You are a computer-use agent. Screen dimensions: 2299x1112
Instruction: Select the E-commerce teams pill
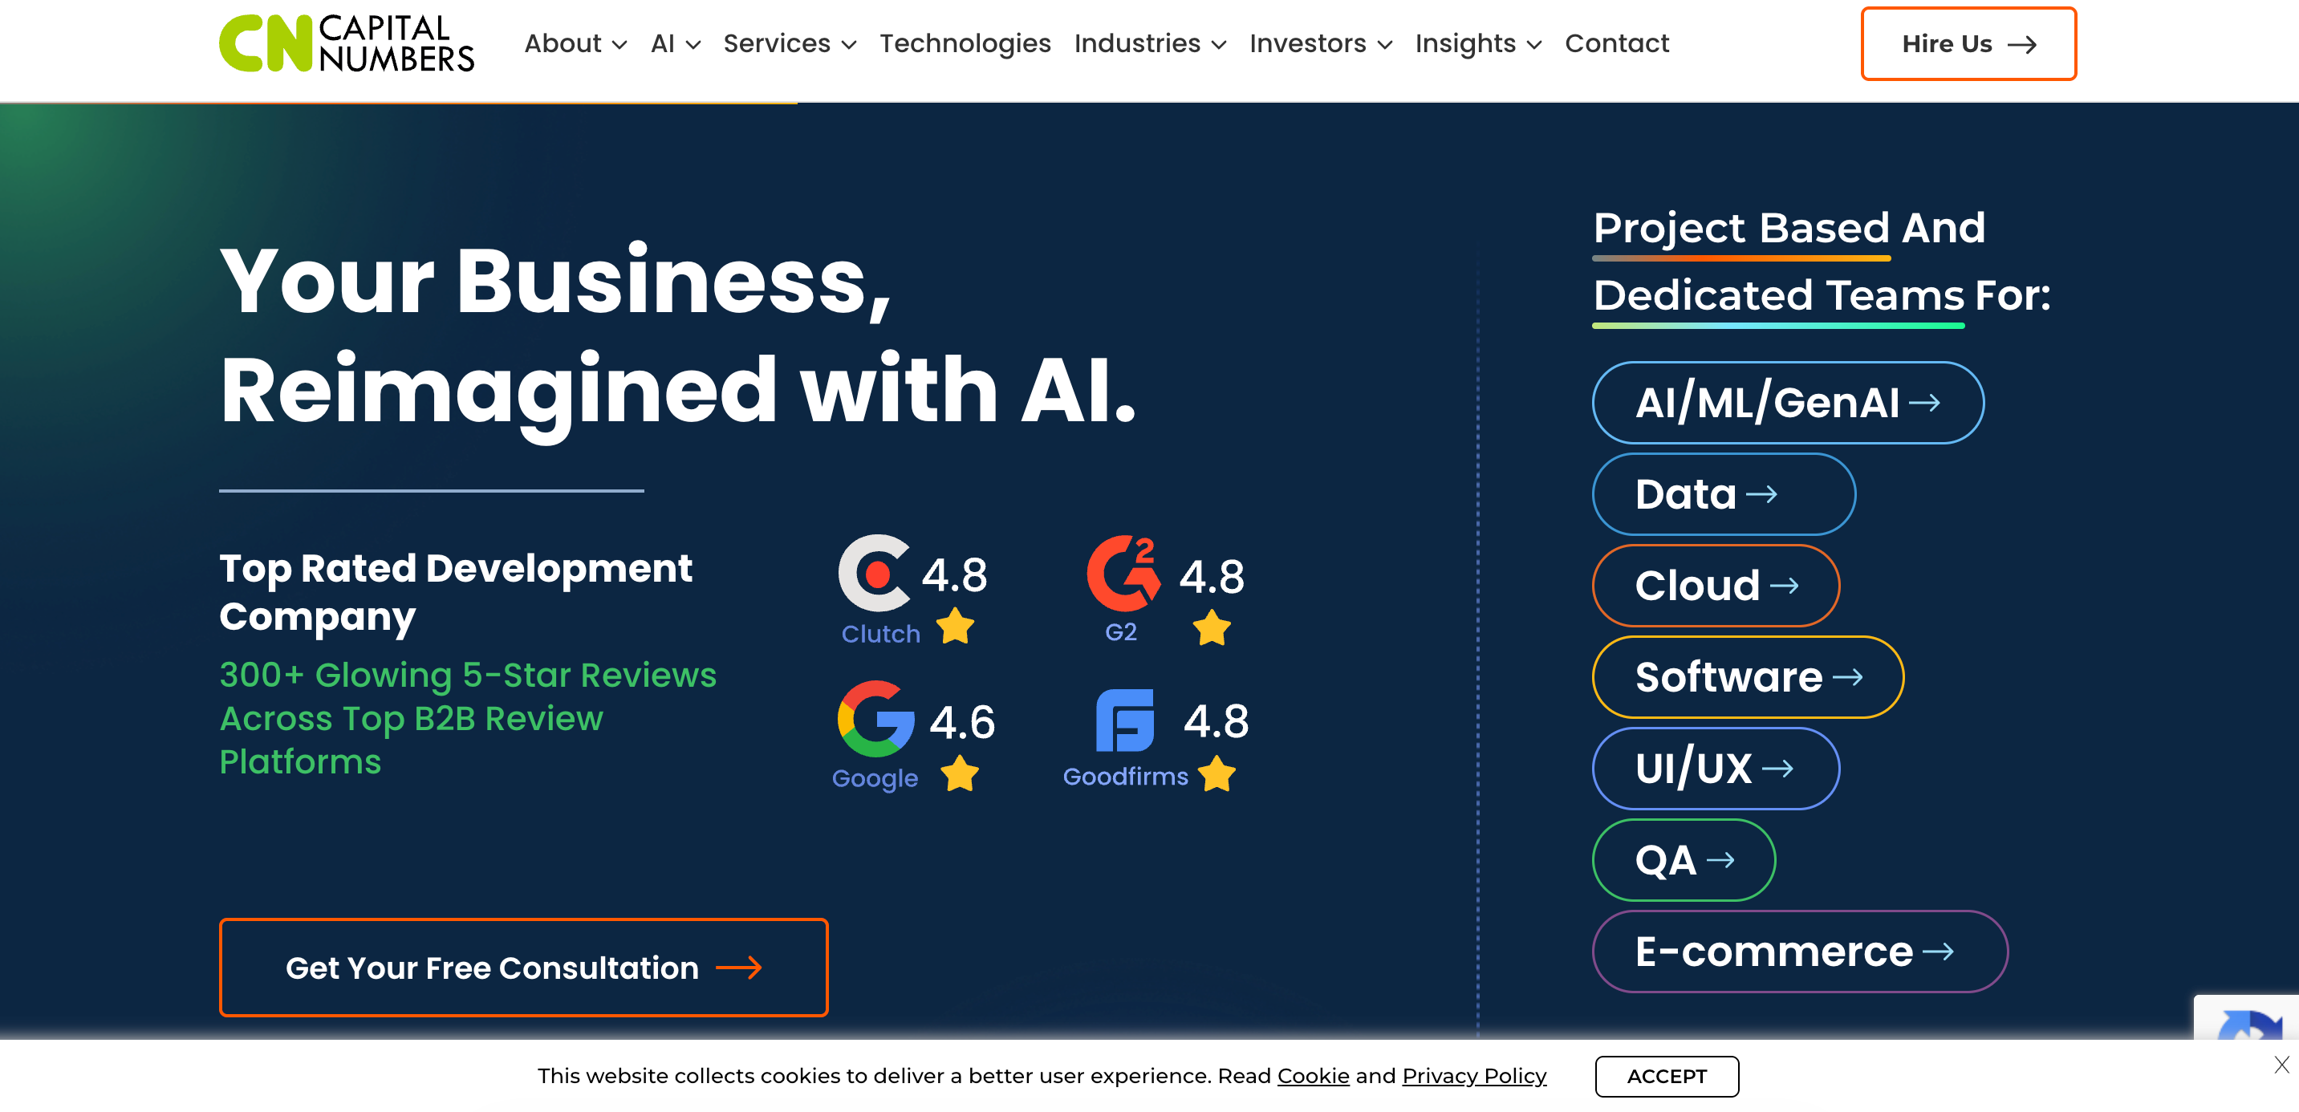coord(1799,951)
